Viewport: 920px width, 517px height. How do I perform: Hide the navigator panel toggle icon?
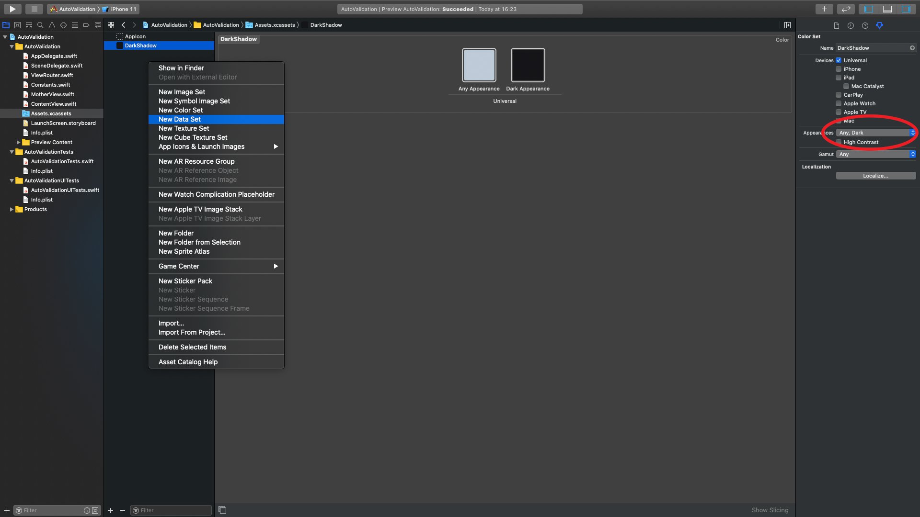[869, 9]
